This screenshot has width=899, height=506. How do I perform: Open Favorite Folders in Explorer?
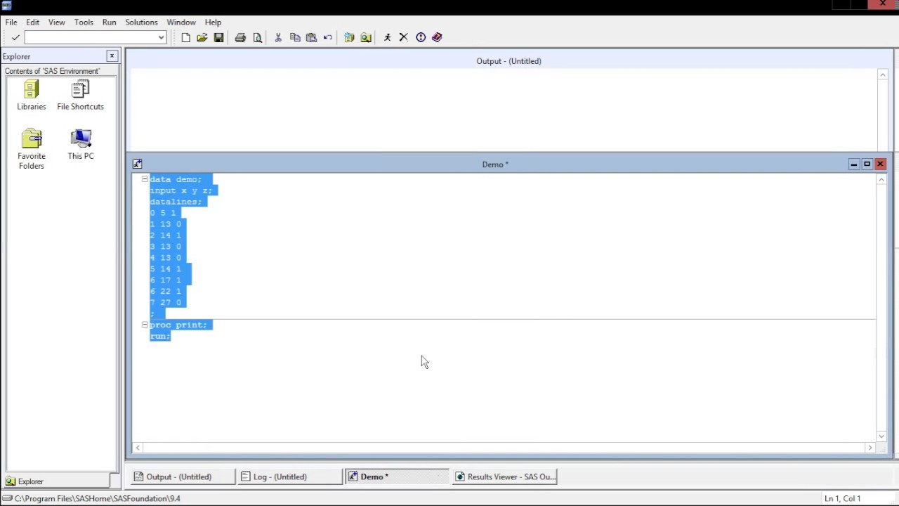32,149
